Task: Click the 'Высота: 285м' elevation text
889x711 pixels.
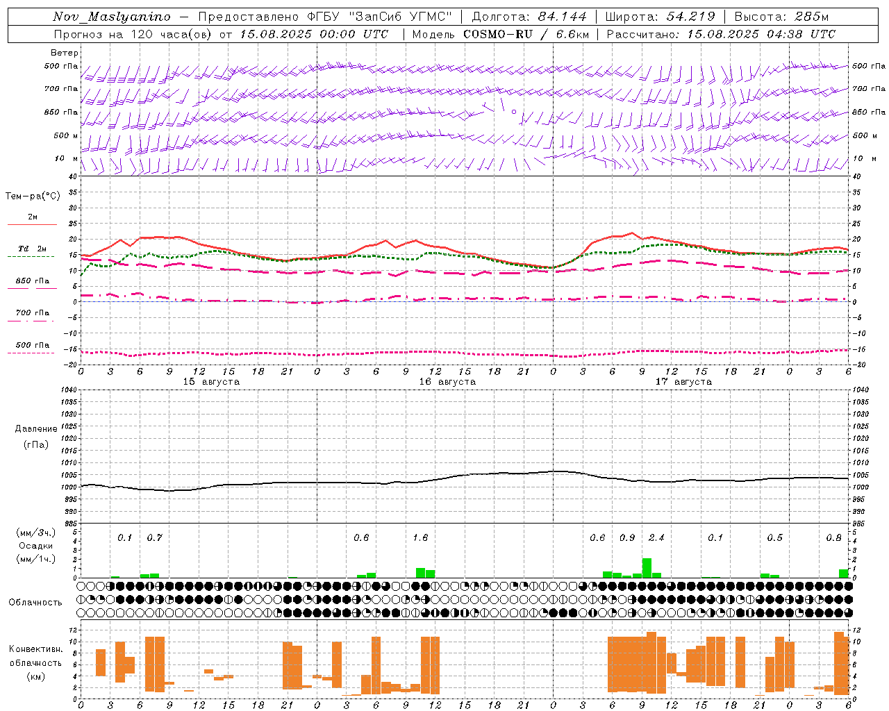Action: (781, 17)
